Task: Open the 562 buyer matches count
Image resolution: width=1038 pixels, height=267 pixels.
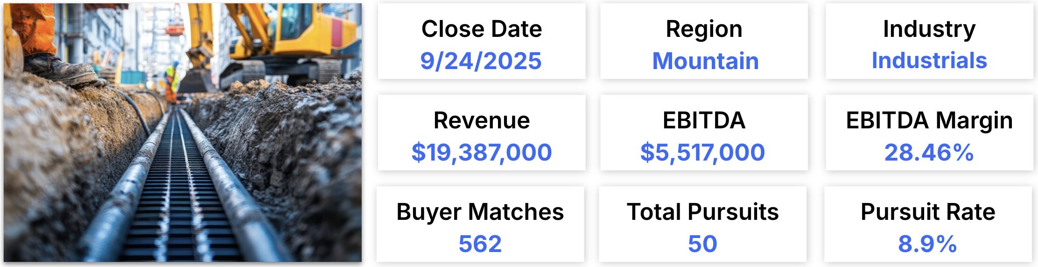Action: click(480, 244)
